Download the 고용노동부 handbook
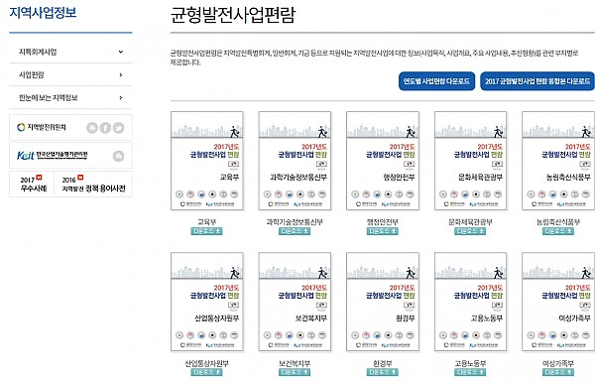Viewport: 595px width, 382px height. [470, 372]
